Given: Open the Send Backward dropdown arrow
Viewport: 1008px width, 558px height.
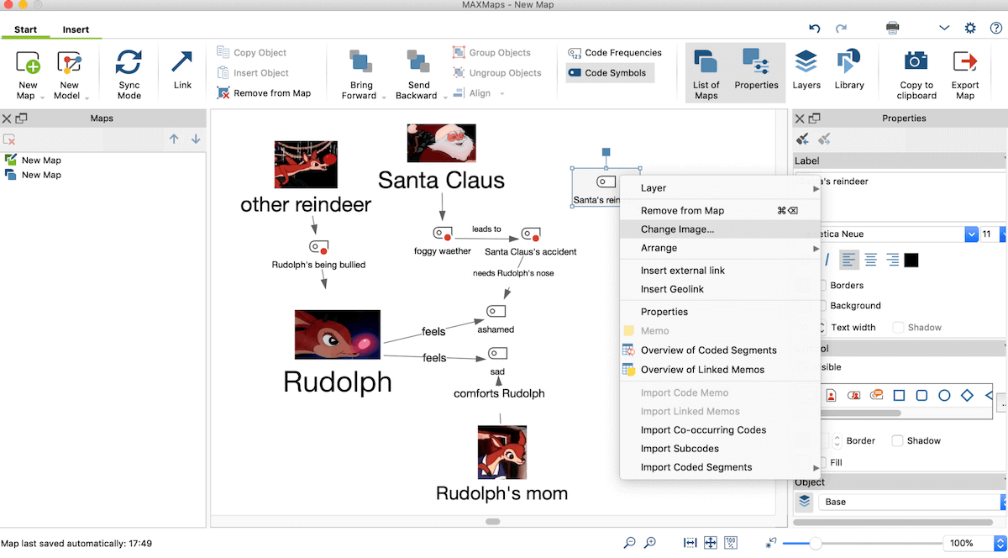Looking at the screenshot, I should coord(444,97).
